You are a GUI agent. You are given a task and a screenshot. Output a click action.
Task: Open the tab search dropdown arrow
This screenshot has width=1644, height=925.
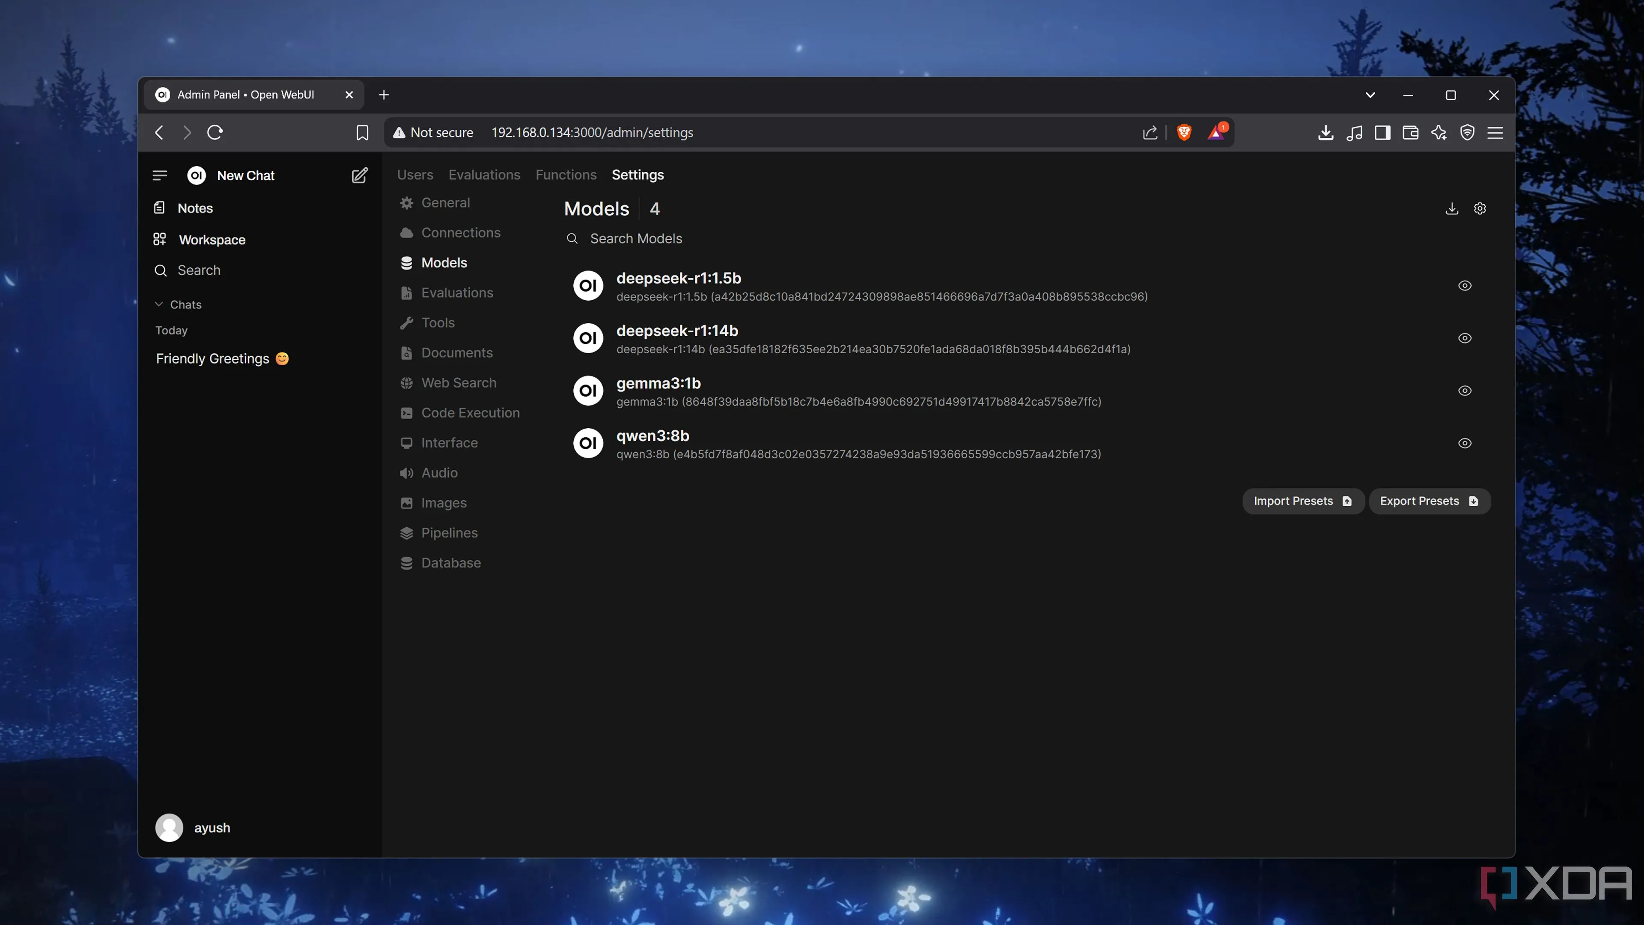coord(1370,95)
